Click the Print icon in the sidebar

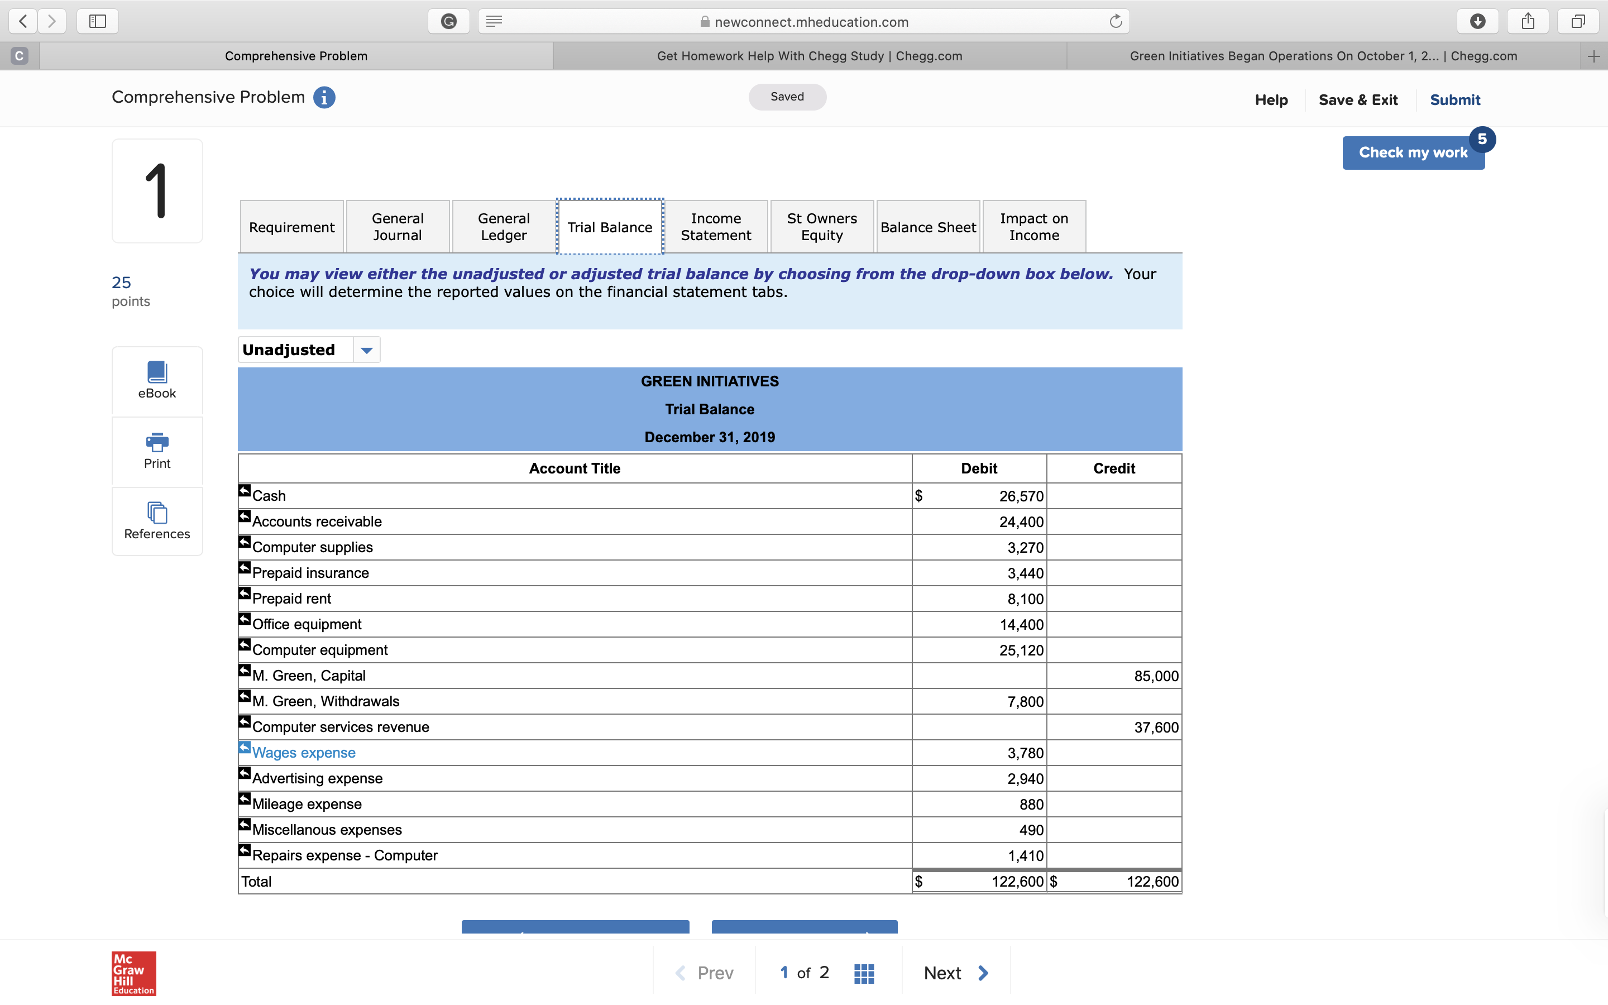coord(157,451)
